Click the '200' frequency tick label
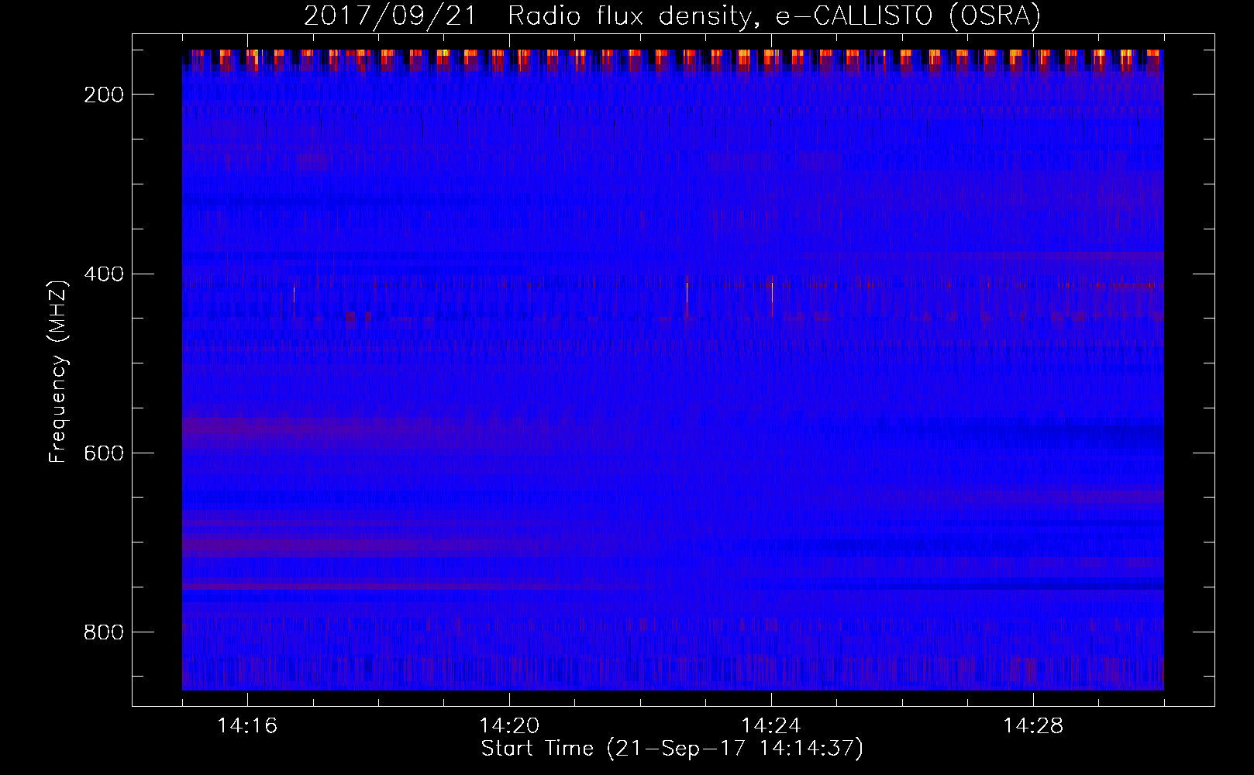Image resolution: width=1254 pixels, height=775 pixels. 103,95
